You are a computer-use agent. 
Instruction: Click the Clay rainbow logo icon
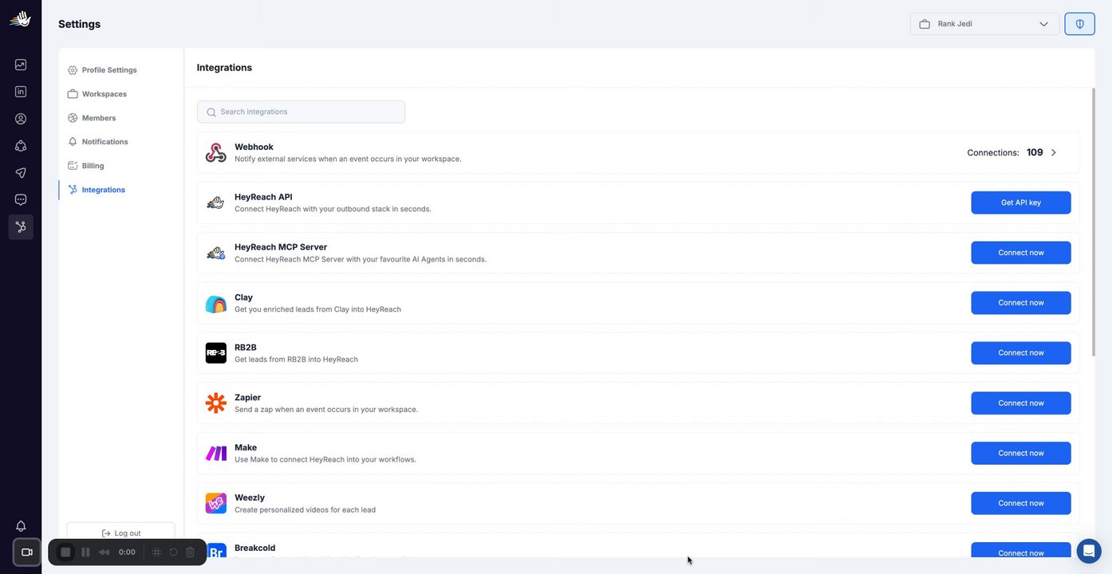tap(215, 303)
